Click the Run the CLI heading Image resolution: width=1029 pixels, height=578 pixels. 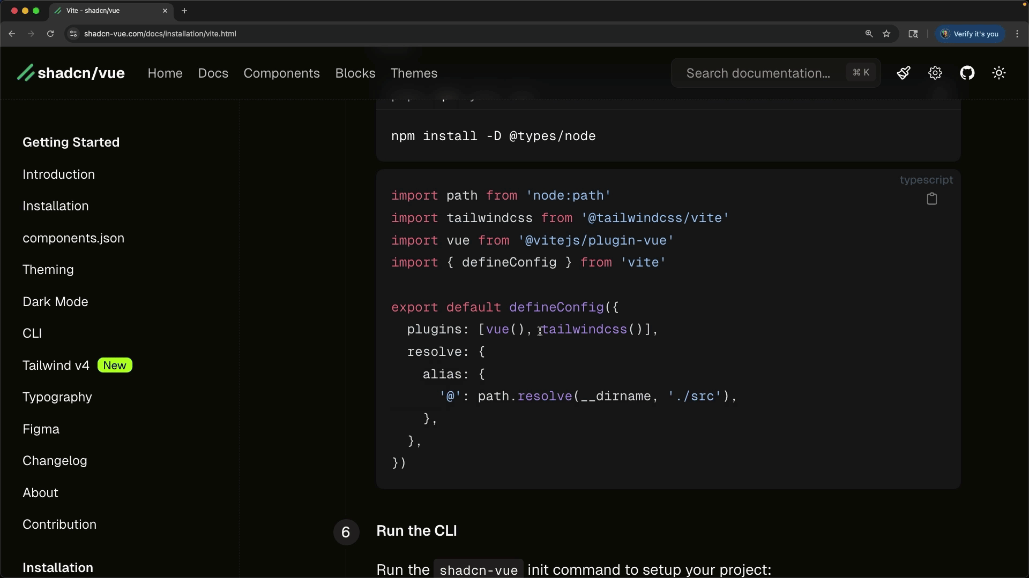point(417,531)
